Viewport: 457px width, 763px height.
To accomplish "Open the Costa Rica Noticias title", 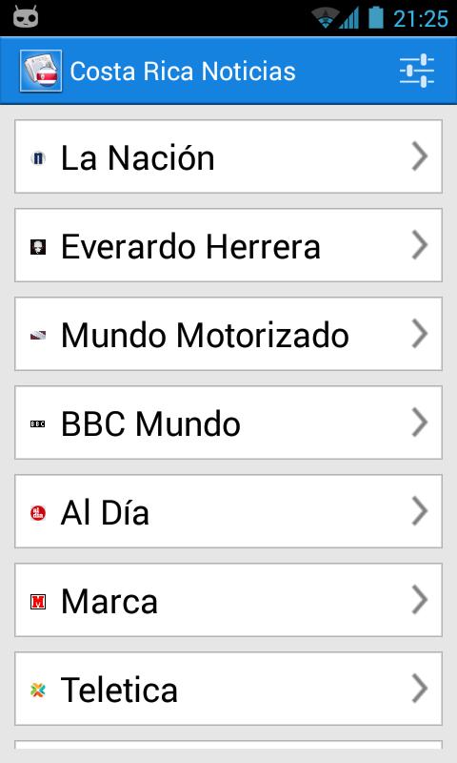I will tap(183, 72).
